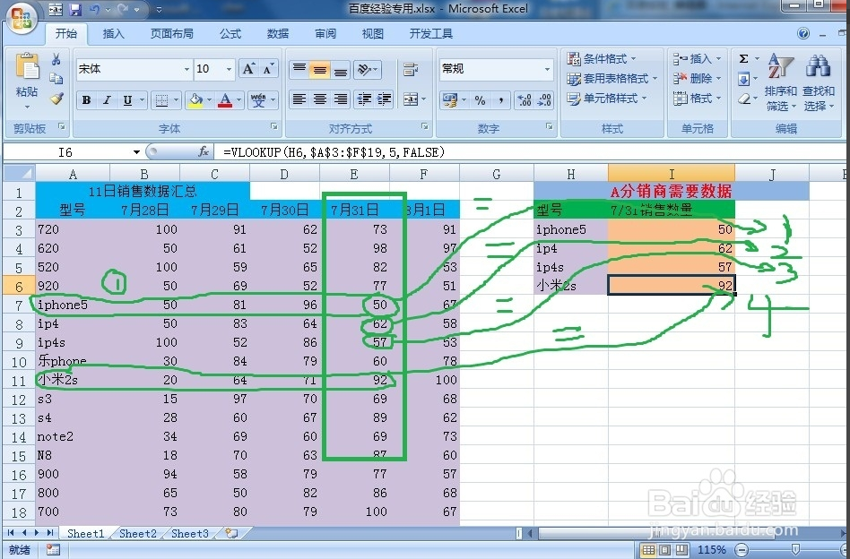The height and width of the screenshot is (559, 850).
Task: Toggle underline formatting
Action: (x=127, y=99)
